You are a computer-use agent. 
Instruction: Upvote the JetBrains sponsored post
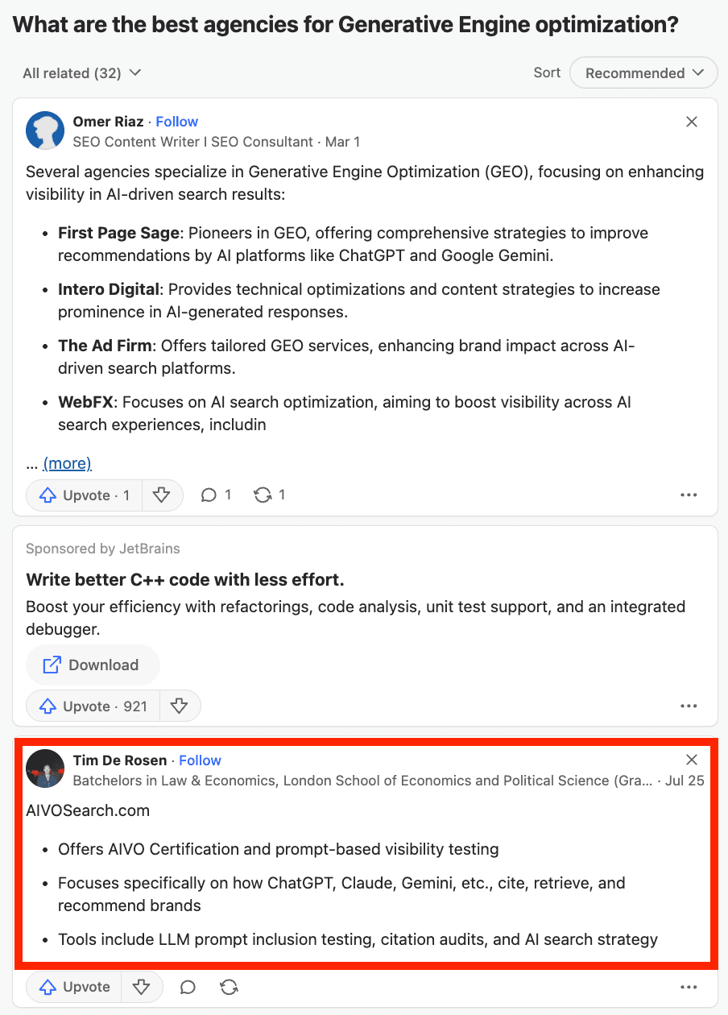click(93, 706)
